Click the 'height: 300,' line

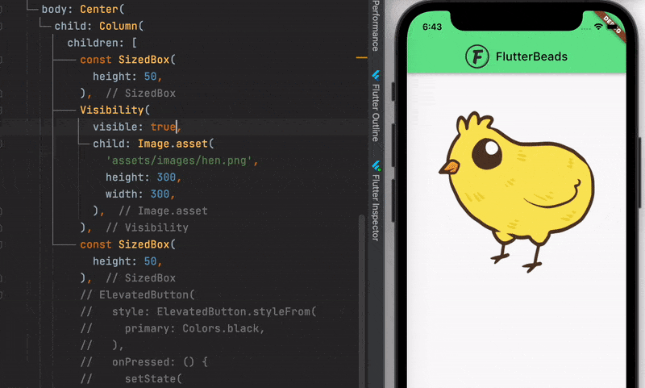click(144, 177)
